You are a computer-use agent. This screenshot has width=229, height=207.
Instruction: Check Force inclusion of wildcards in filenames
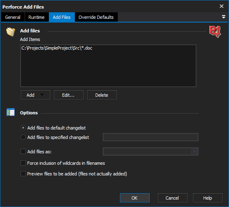click(x=23, y=163)
